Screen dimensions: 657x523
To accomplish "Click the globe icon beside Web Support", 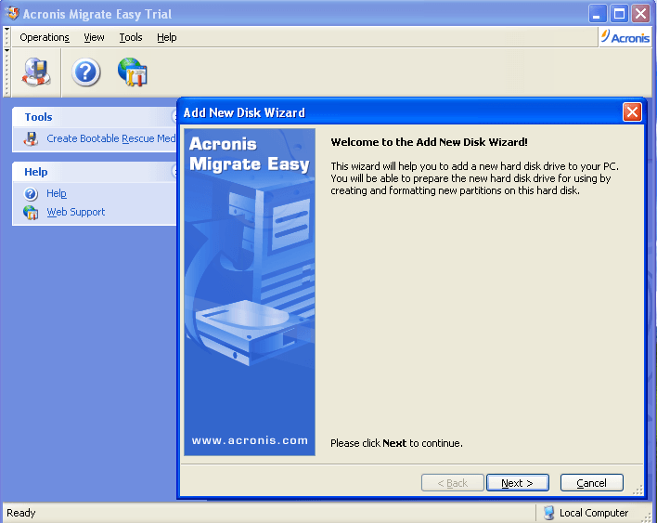I will (x=31, y=212).
